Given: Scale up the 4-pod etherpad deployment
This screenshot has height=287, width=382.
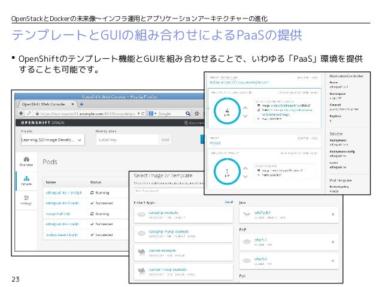Looking at the screenshot, I should pos(245,108).
